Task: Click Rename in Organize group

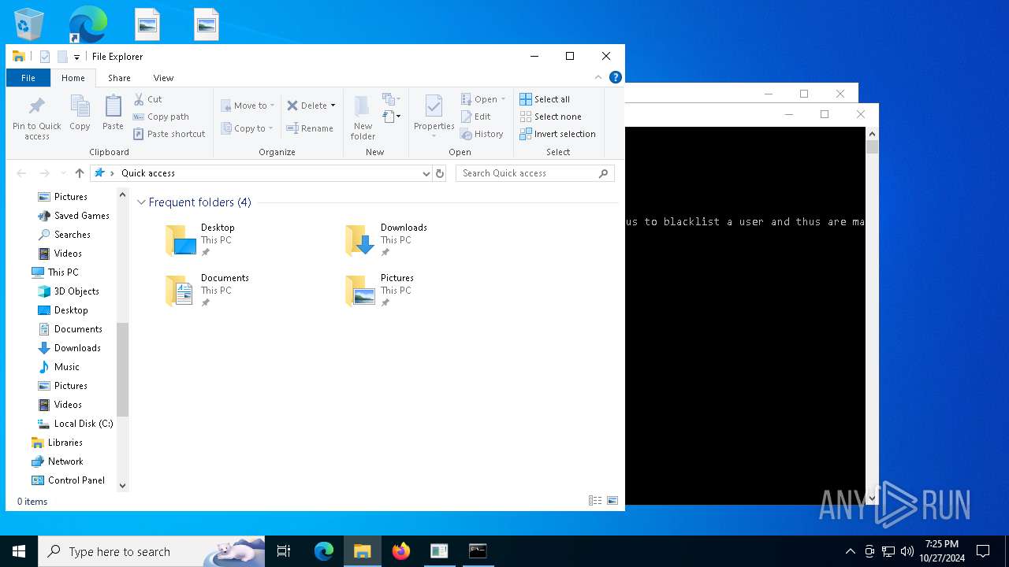Action: [x=309, y=128]
